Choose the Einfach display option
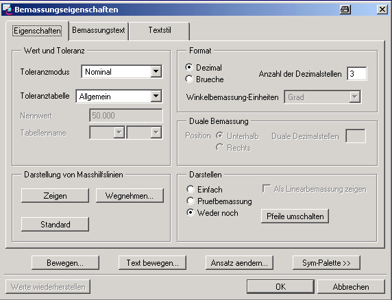 click(191, 189)
